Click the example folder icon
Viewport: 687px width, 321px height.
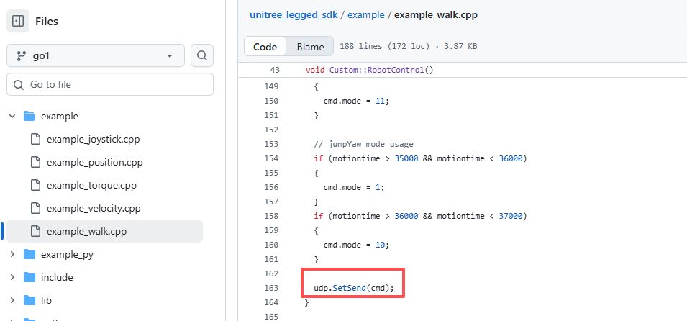pyautogui.click(x=29, y=116)
